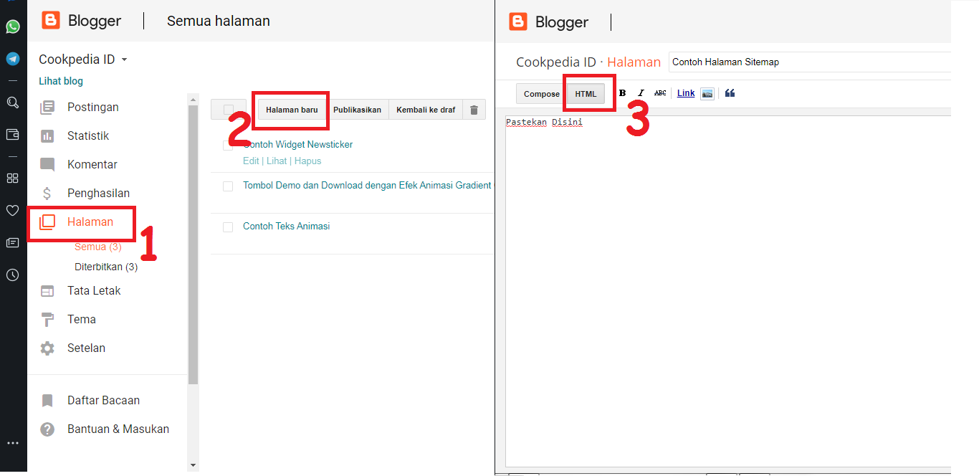Click the page title input field
Image resolution: width=979 pixels, height=476 pixels.
(810, 62)
